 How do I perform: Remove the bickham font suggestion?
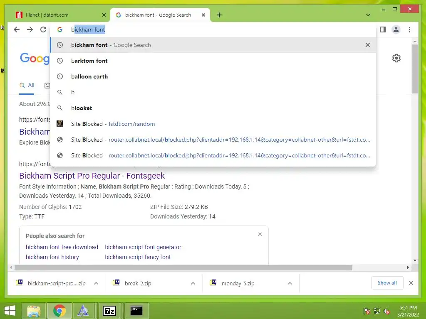pyautogui.click(x=368, y=45)
